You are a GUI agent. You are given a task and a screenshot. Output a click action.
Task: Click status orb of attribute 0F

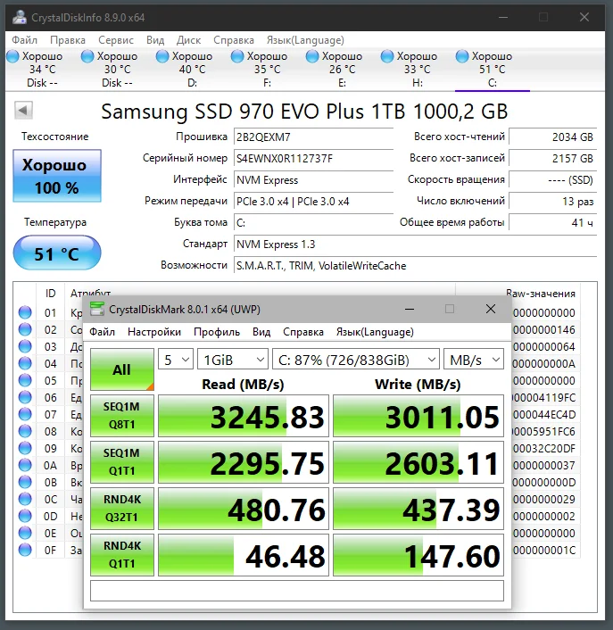pos(25,550)
